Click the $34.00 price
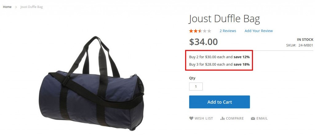The width and height of the screenshot is (315, 137). [x=203, y=42]
